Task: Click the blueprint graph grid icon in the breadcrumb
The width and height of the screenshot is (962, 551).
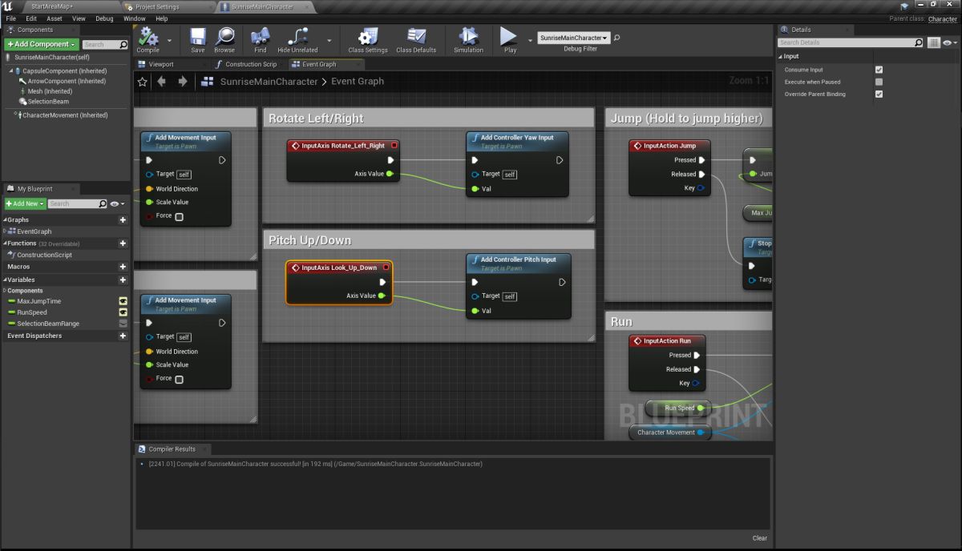Action: click(207, 82)
